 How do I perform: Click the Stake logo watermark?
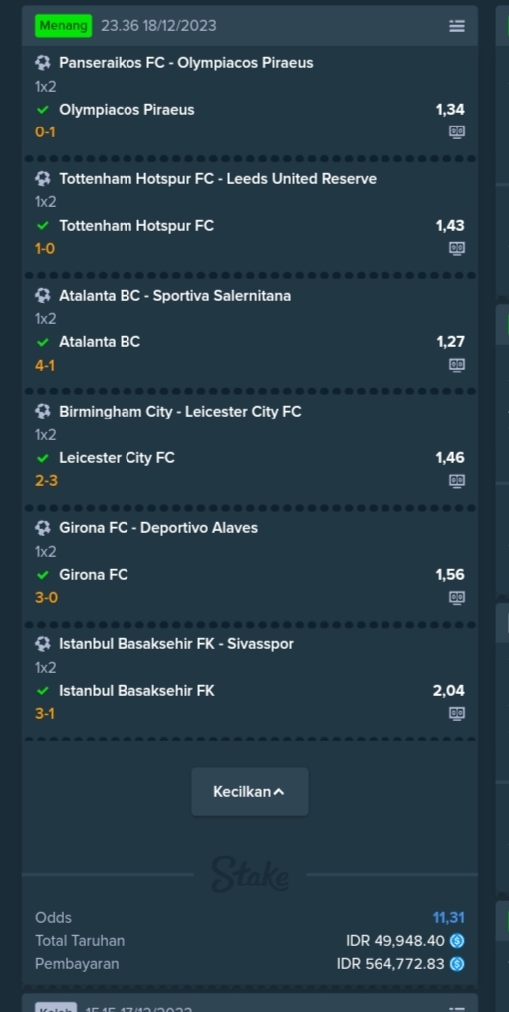[250, 875]
